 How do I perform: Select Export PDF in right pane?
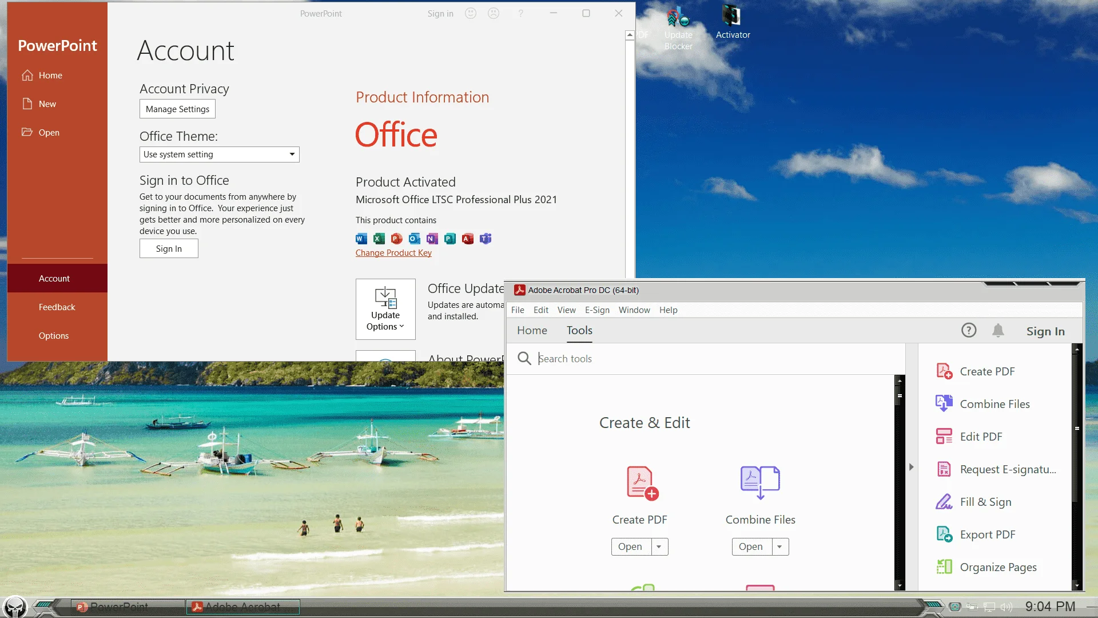click(976, 534)
